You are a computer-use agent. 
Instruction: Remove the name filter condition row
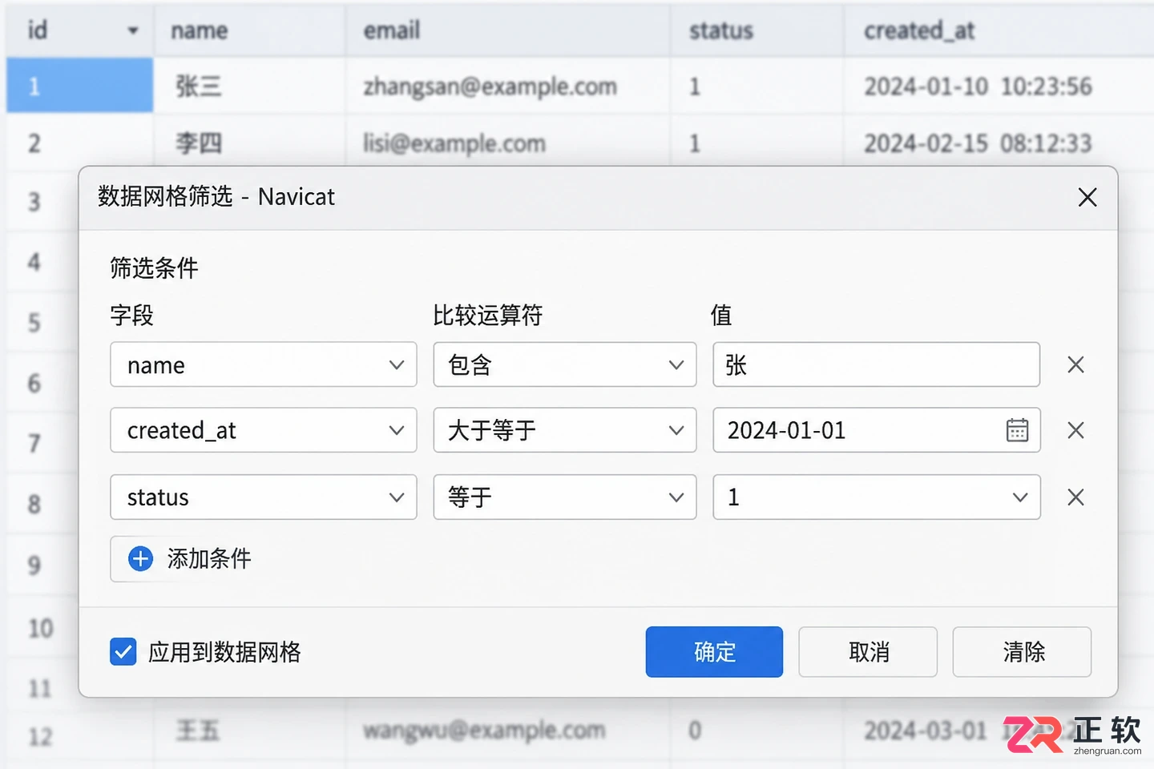point(1075,365)
